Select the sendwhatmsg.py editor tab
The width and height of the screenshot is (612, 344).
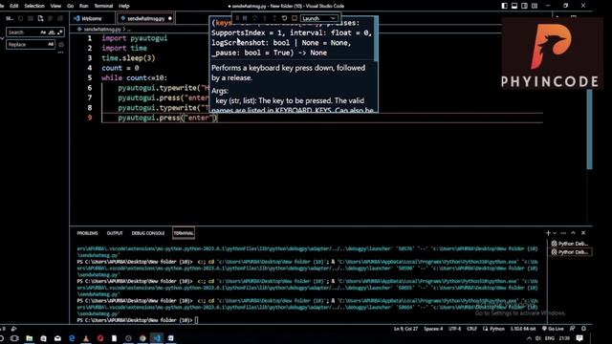(145, 18)
